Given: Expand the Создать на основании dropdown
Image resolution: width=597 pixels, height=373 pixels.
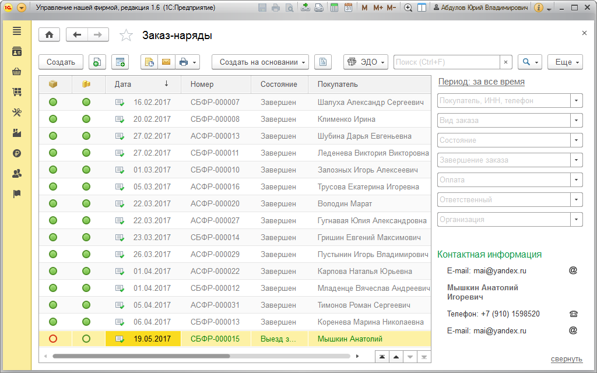Looking at the screenshot, I should [x=260, y=62].
